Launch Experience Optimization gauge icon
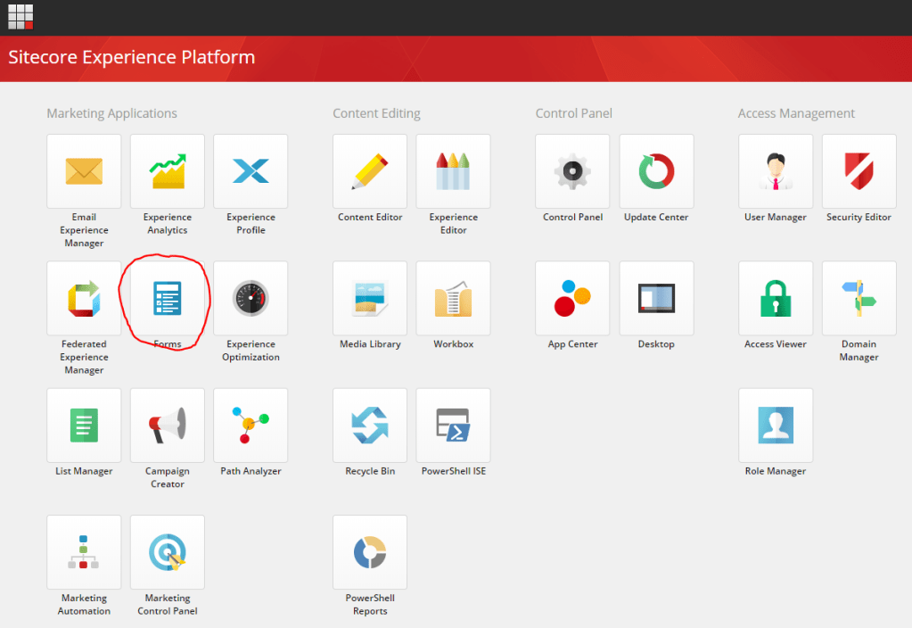The width and height of the screenshot is (912, 628). point(251,299)
